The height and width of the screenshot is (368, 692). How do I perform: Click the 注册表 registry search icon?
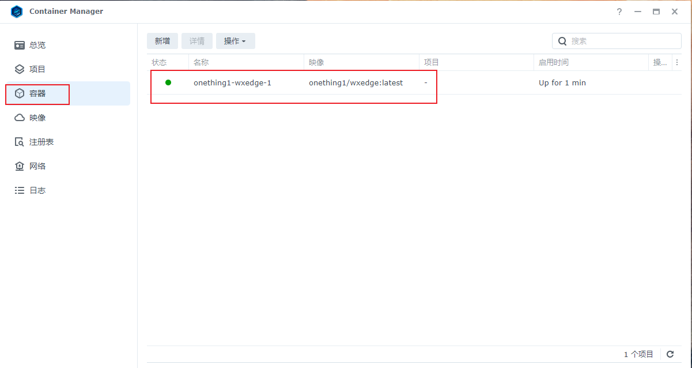pos(20,142)
